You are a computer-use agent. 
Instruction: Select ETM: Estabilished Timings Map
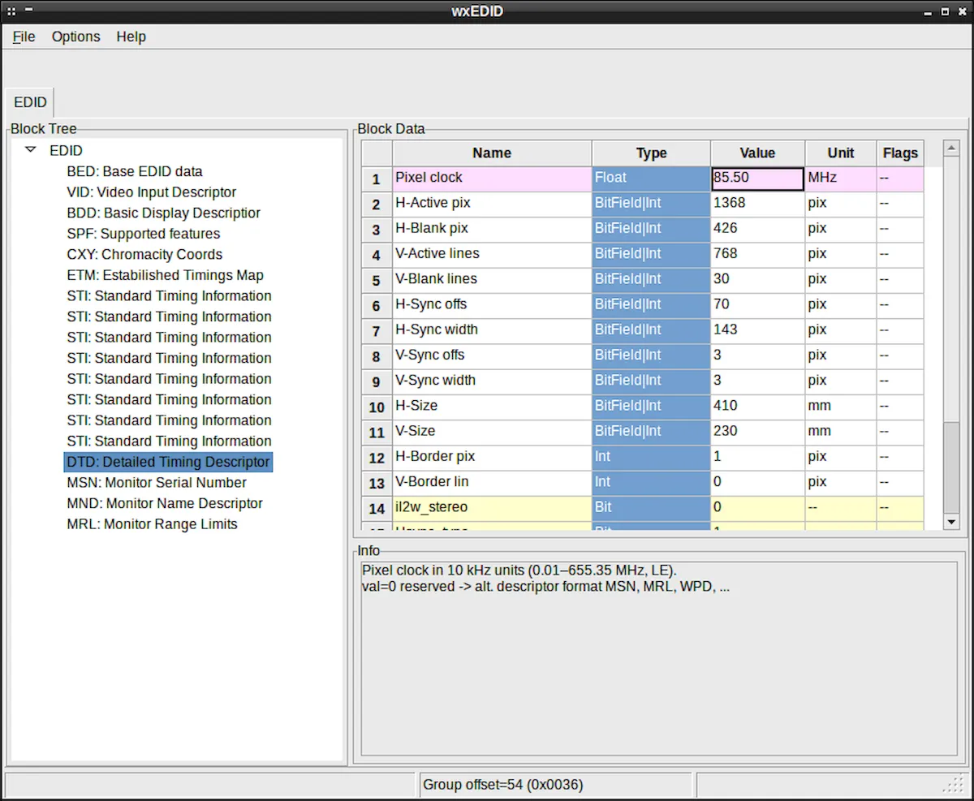(166, 275)
